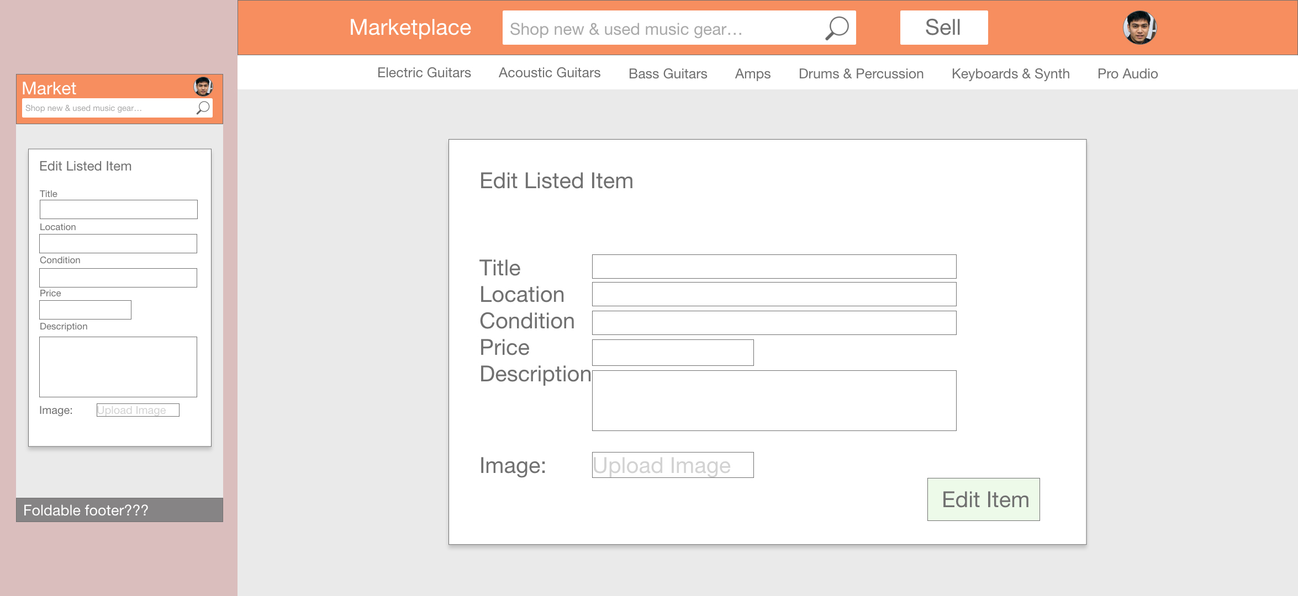Click the desktop Description label

click(535, 374)
